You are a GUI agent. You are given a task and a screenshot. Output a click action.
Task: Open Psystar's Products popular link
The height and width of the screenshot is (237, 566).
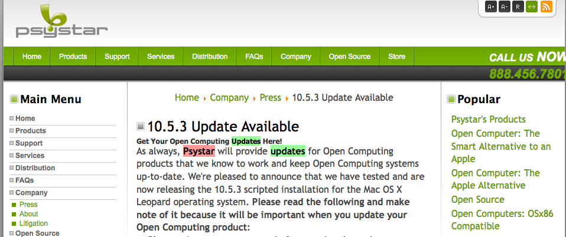[x=489, y=120]
